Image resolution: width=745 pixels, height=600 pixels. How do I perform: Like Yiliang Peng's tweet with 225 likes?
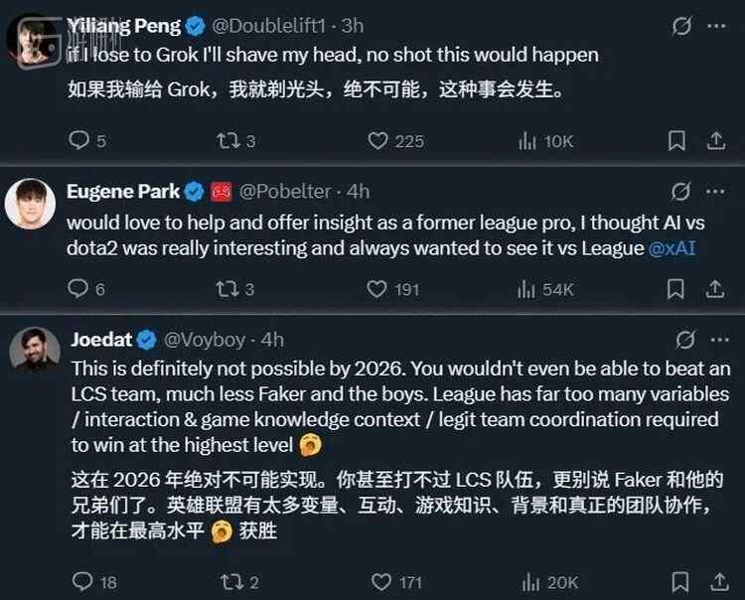point(377,141)
